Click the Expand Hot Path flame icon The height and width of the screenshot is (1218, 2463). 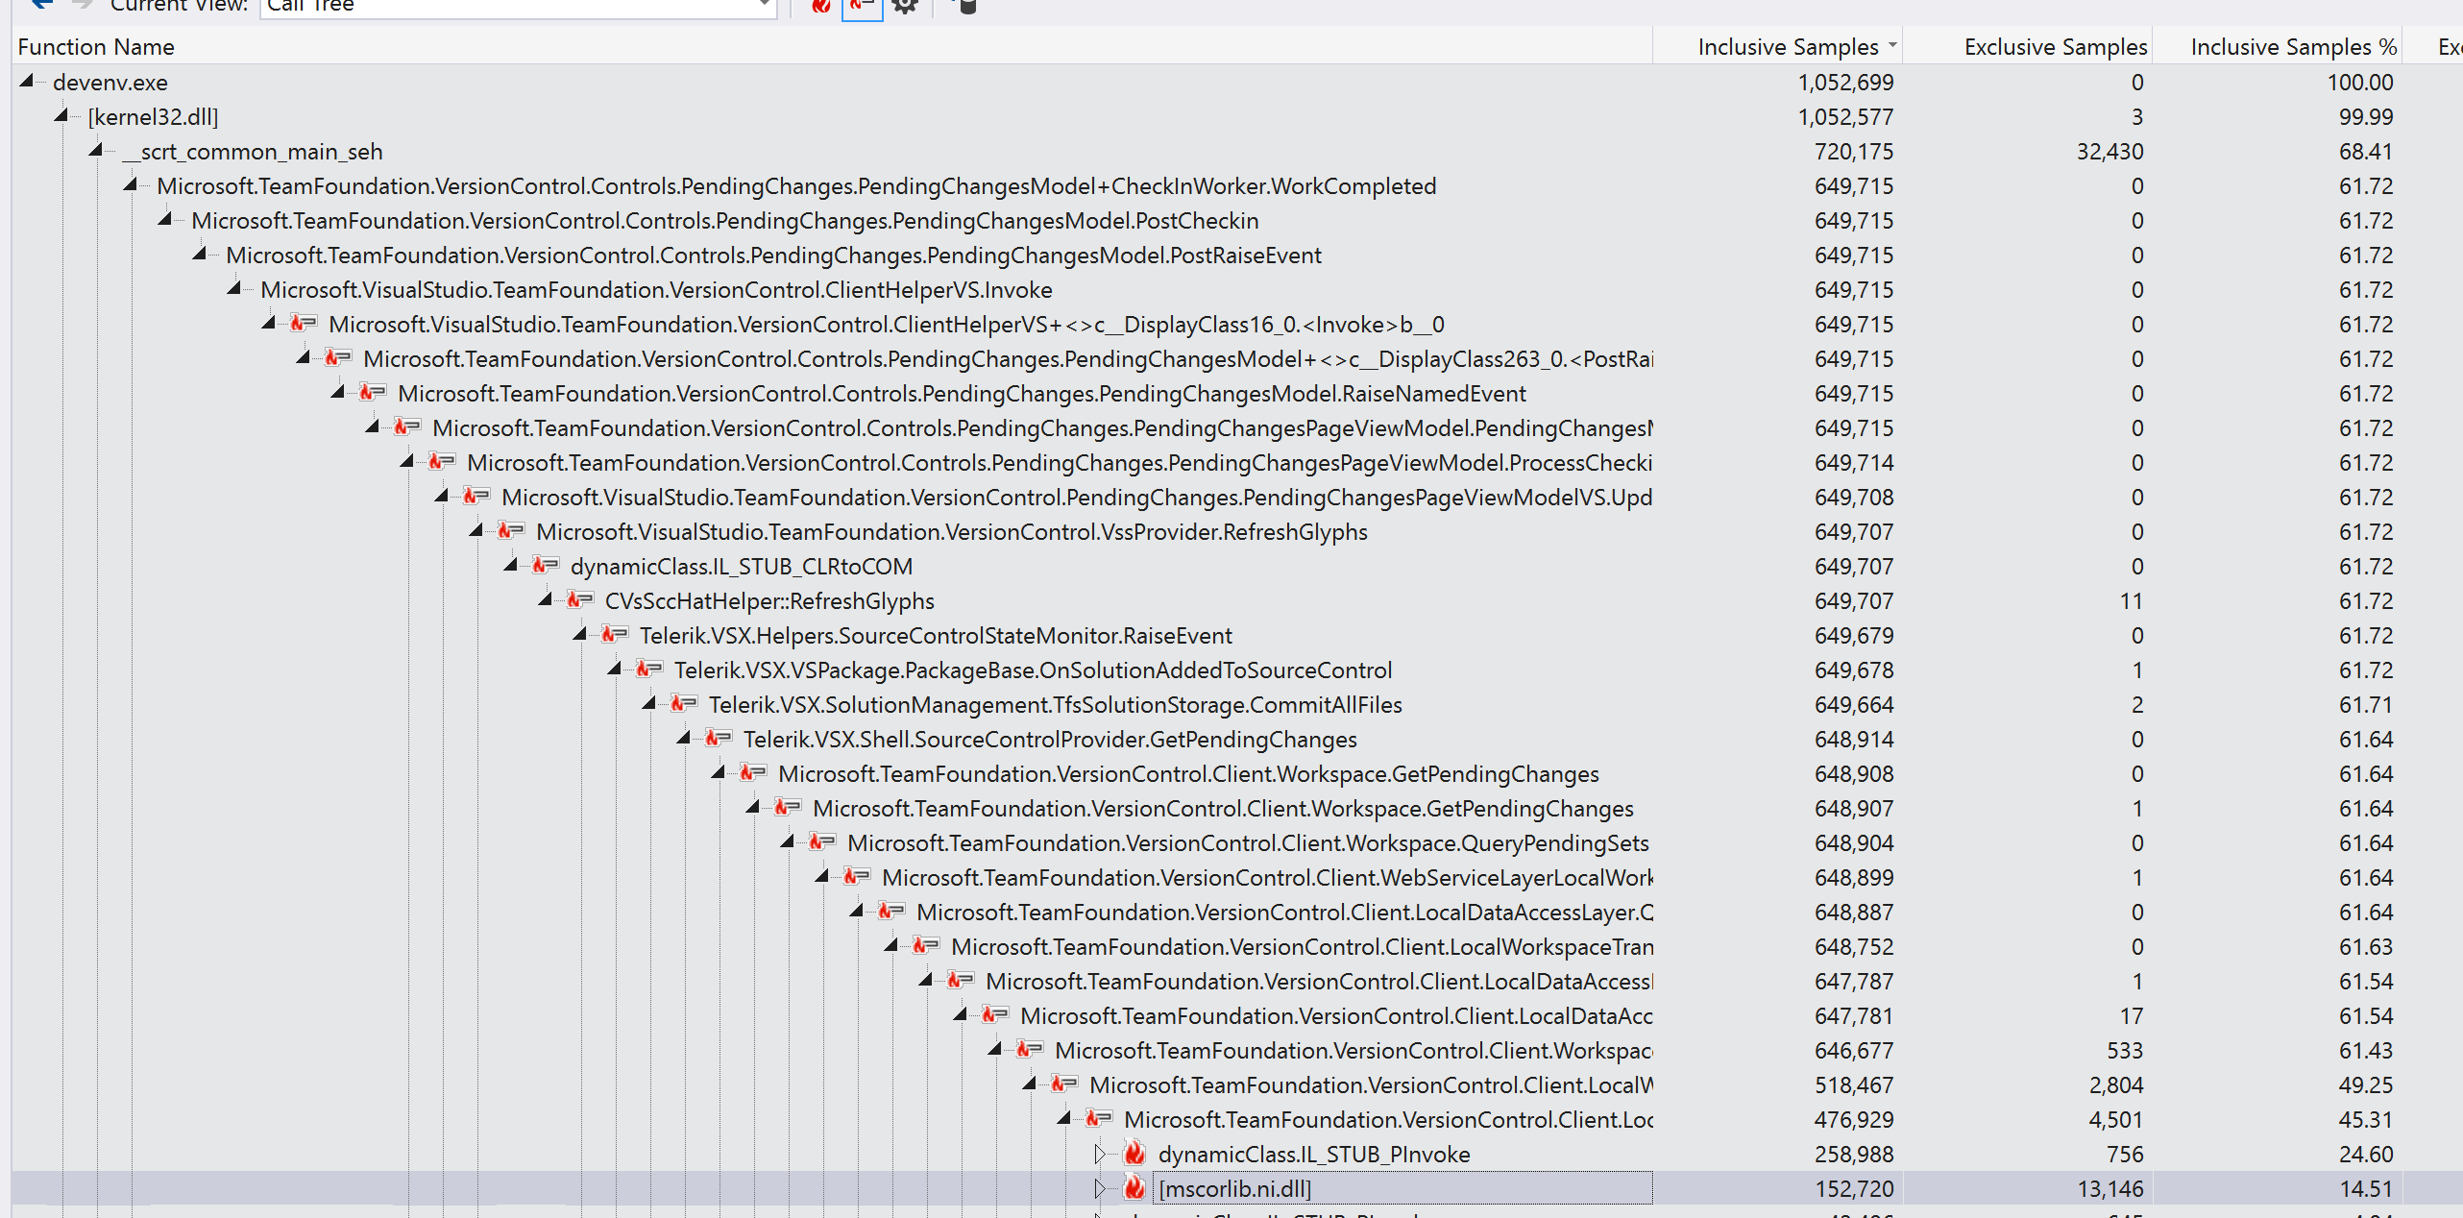pos(820,6)
